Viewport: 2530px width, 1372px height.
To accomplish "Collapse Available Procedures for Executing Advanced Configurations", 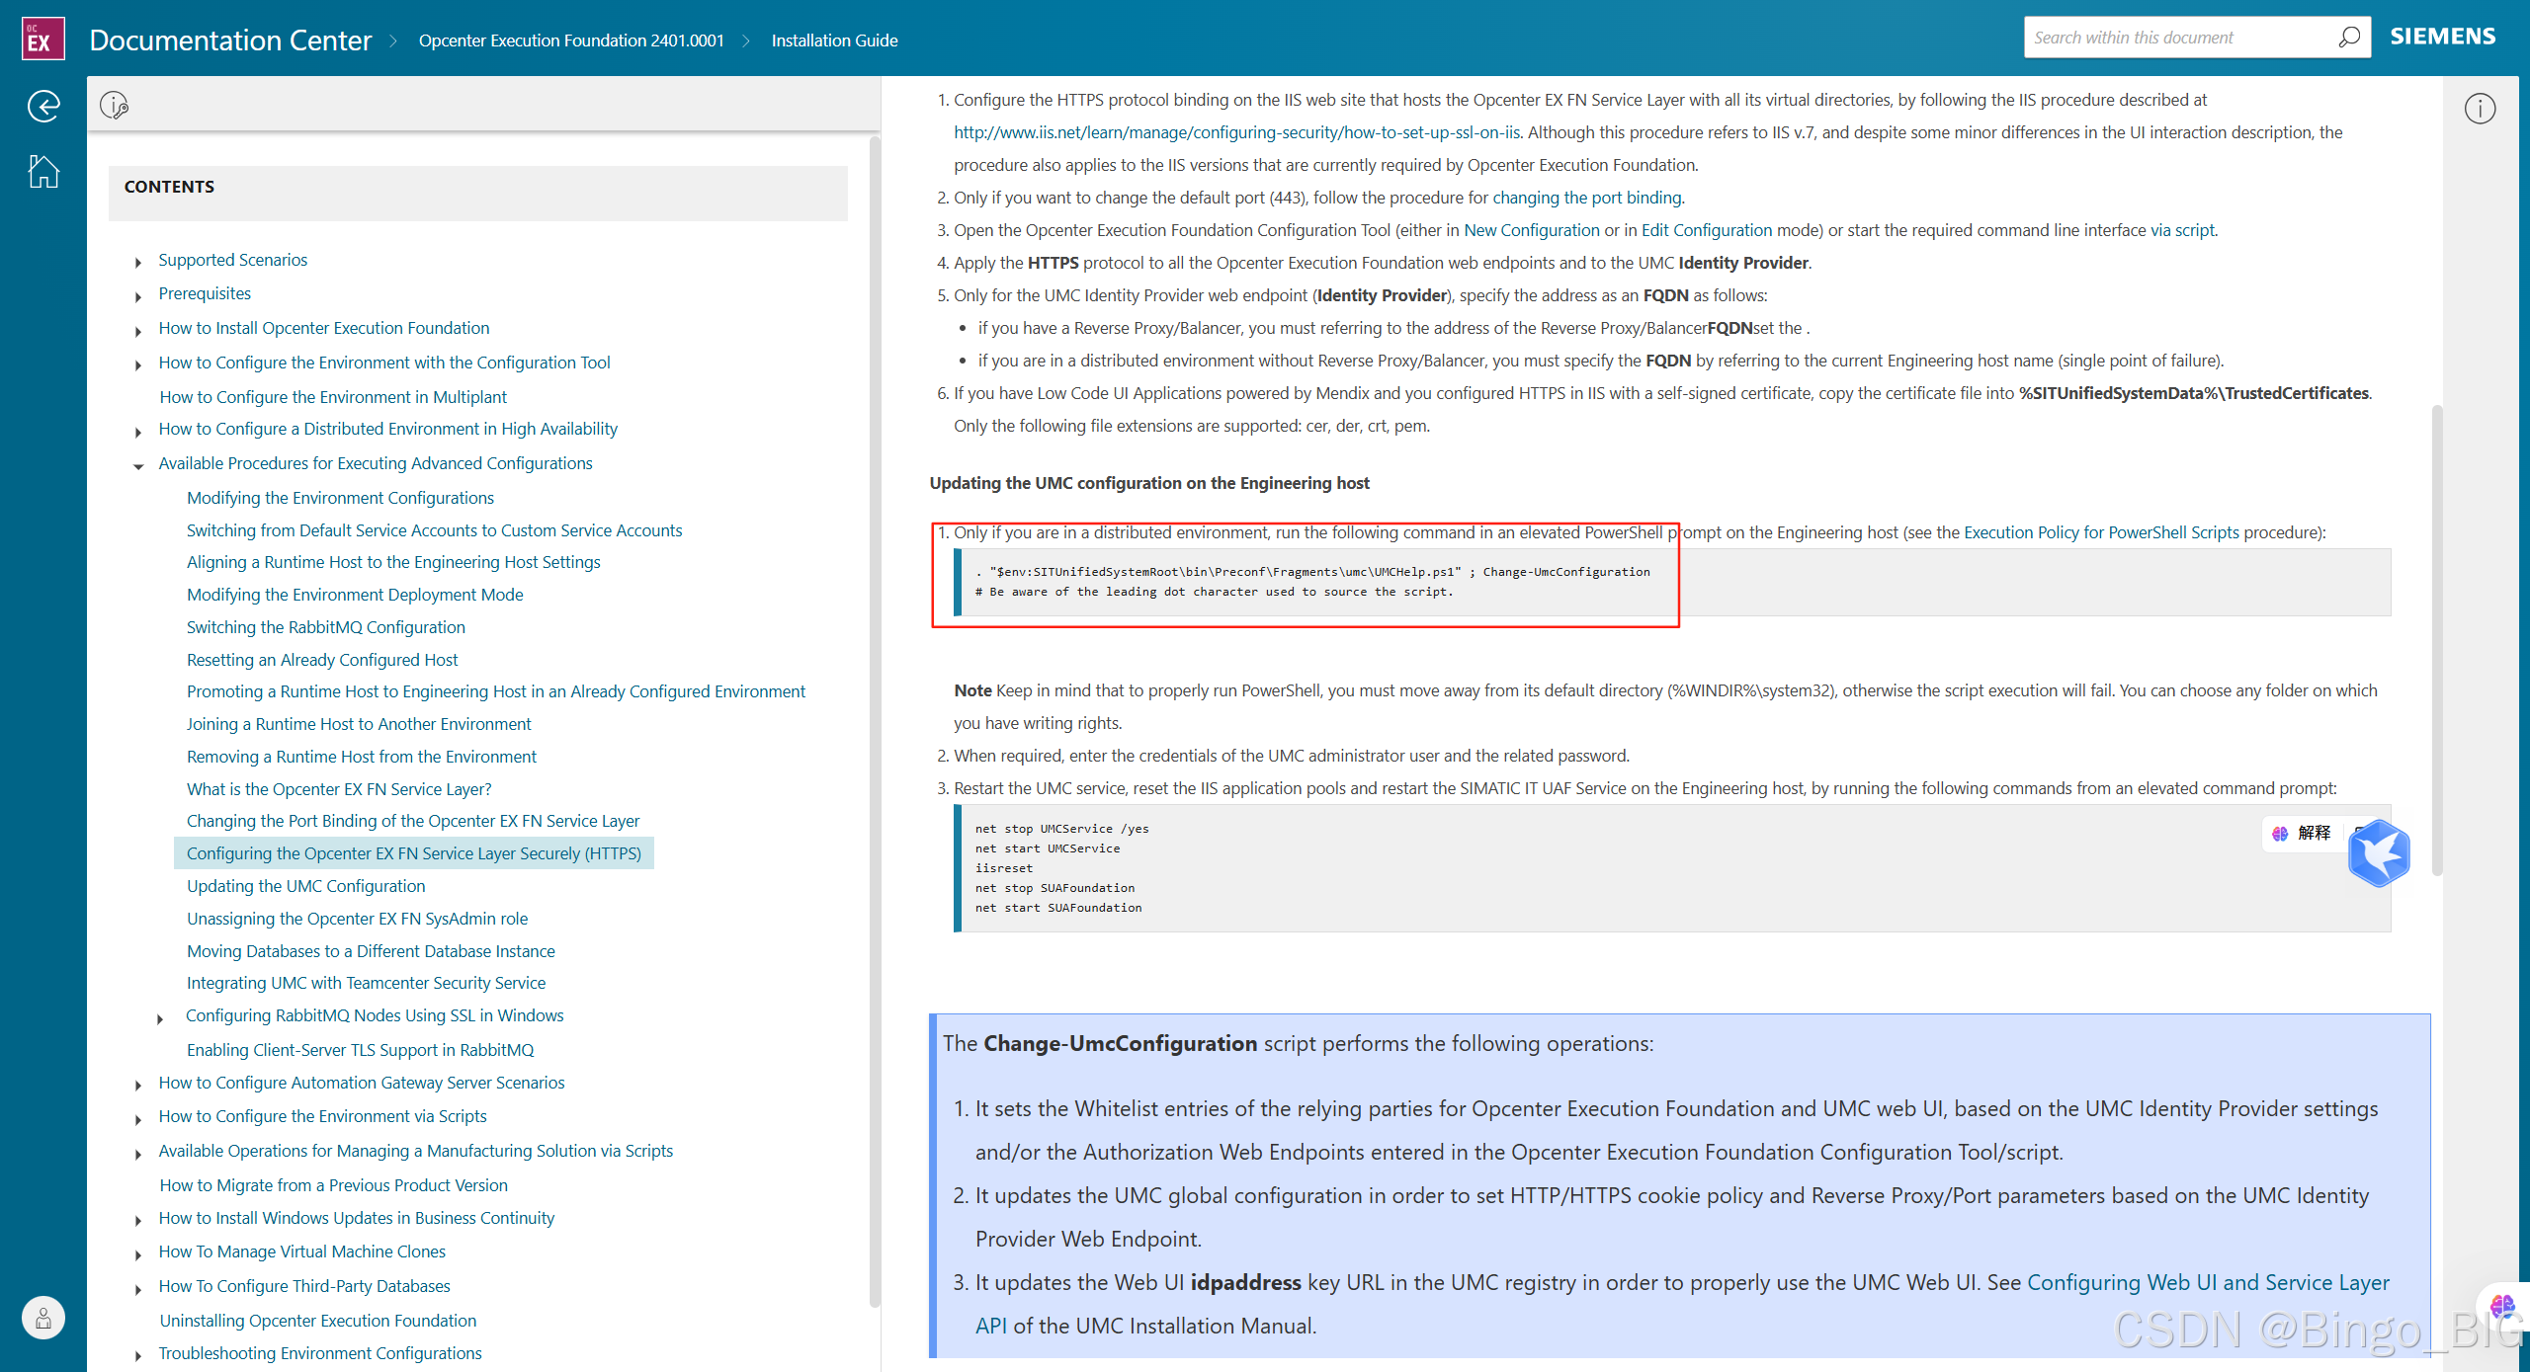I will pyautogui.click(x=138, y=466).
